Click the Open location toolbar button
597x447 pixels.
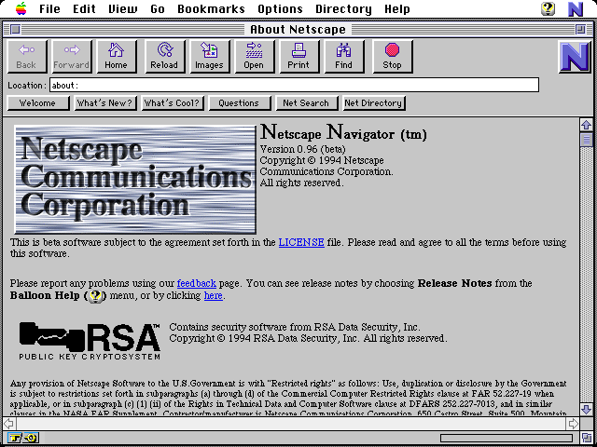pyautogui.click(x=254, y=56)
